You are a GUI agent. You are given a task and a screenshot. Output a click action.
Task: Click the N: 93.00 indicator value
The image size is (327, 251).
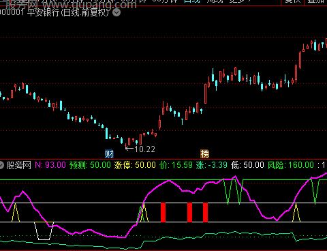coord(50,165)
